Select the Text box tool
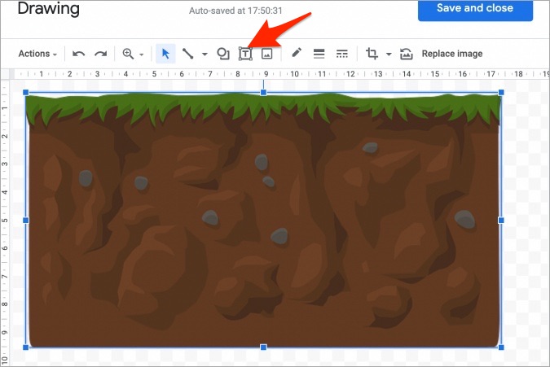This screenshot has height=367, width=550. [245, 54]
